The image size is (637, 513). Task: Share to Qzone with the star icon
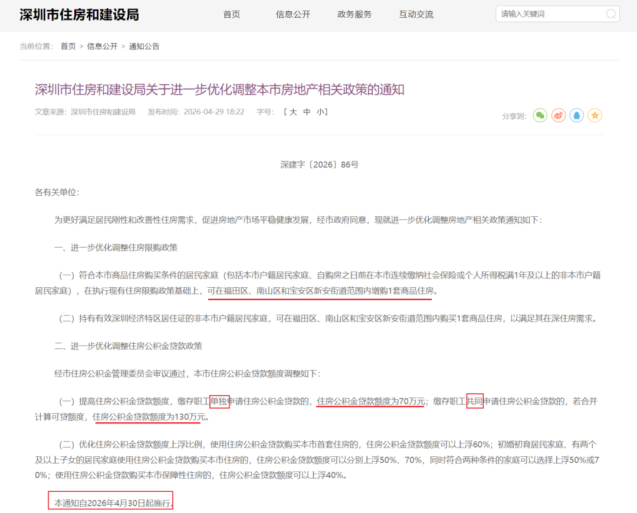point(595,116)
